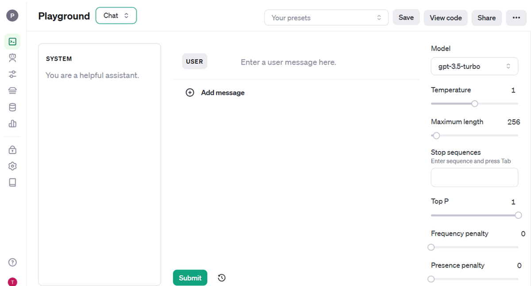The image size is (531, 286).
Task: Open API keys lock icon
Action: tap(12, 150)
